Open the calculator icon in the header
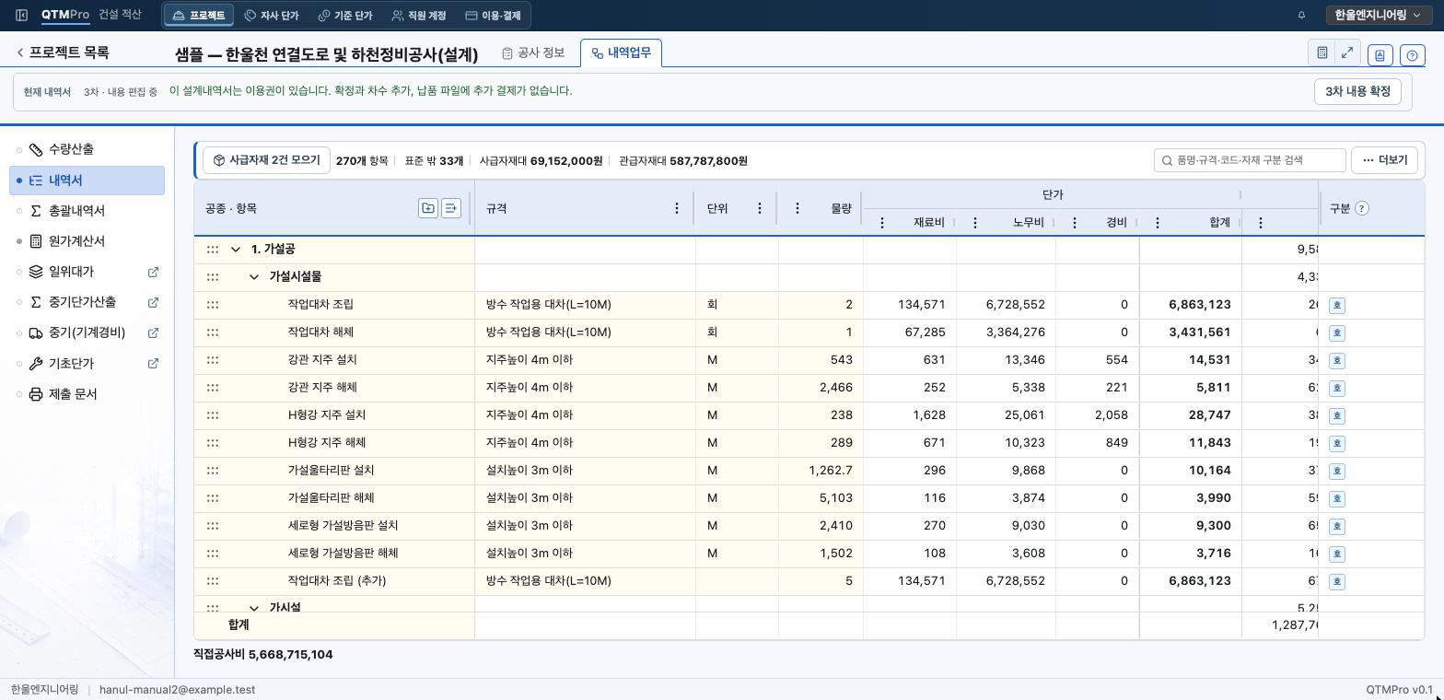The height and width of the screenshot is (700, 1444). [1322, 53]
